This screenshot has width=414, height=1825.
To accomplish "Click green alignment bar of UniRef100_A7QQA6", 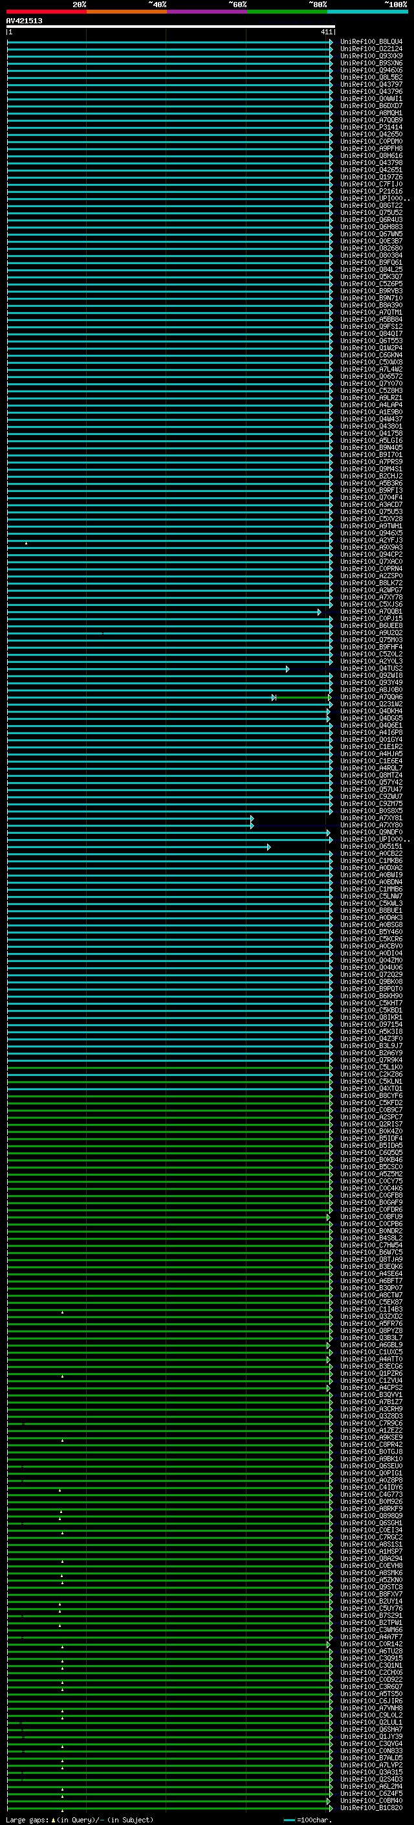I will pos(302,698).
